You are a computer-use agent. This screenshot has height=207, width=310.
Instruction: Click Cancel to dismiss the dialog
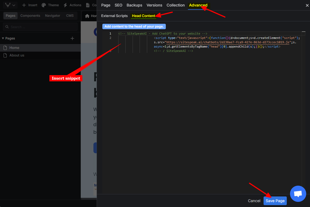(x=254, y=201)
